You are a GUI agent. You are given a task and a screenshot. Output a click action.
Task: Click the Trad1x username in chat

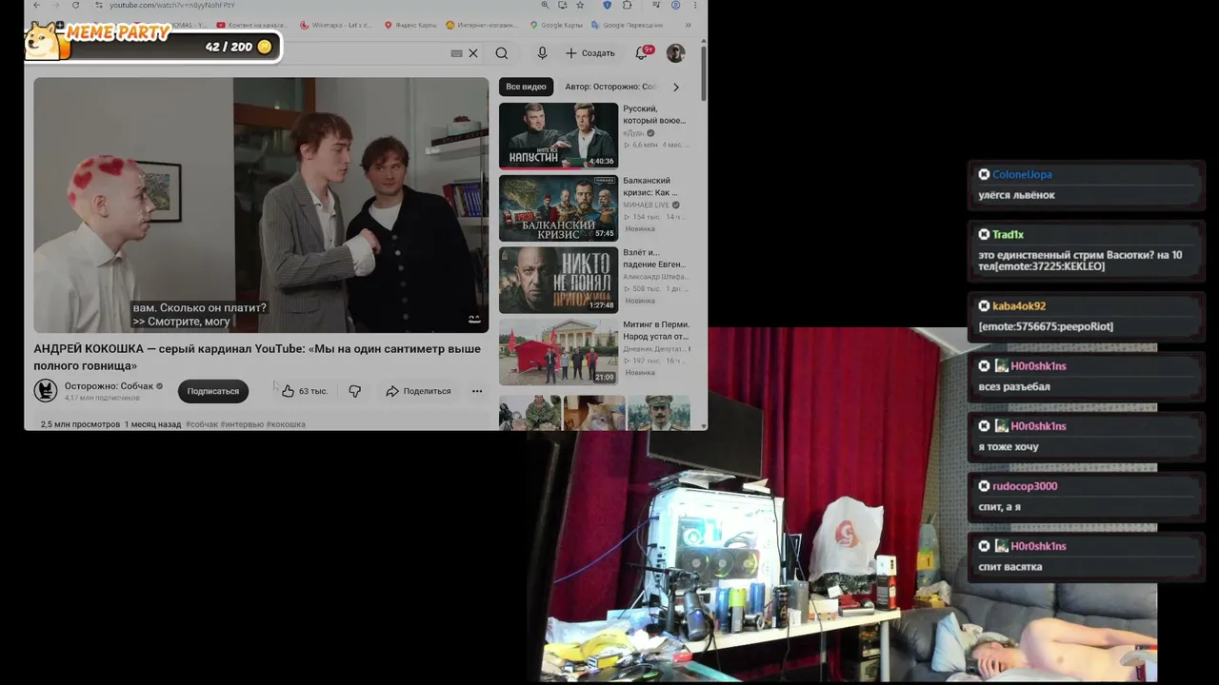pos(1008,234)
